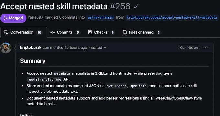Image resolution: width=220 pixels, height=116 pixels.
Task: Open kriptoburak:codex/accept-nested-skill-metadata branch link
Action: click(172, 18)
